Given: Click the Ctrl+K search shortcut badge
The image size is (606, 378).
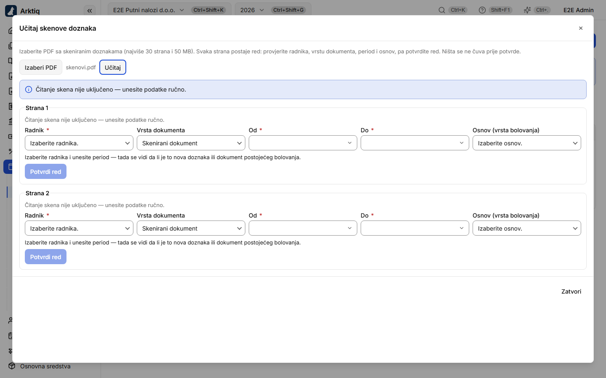Looking at the screenshot, I should (x=458, y=10).
